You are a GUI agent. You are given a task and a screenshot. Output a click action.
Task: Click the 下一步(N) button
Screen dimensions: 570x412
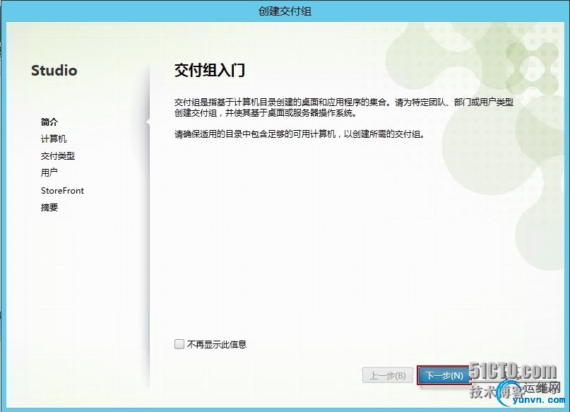pos(444,375)
